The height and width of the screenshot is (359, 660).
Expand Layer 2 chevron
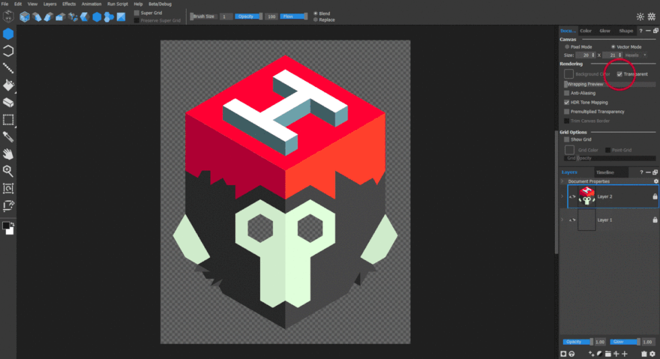(x=562, y=197)
